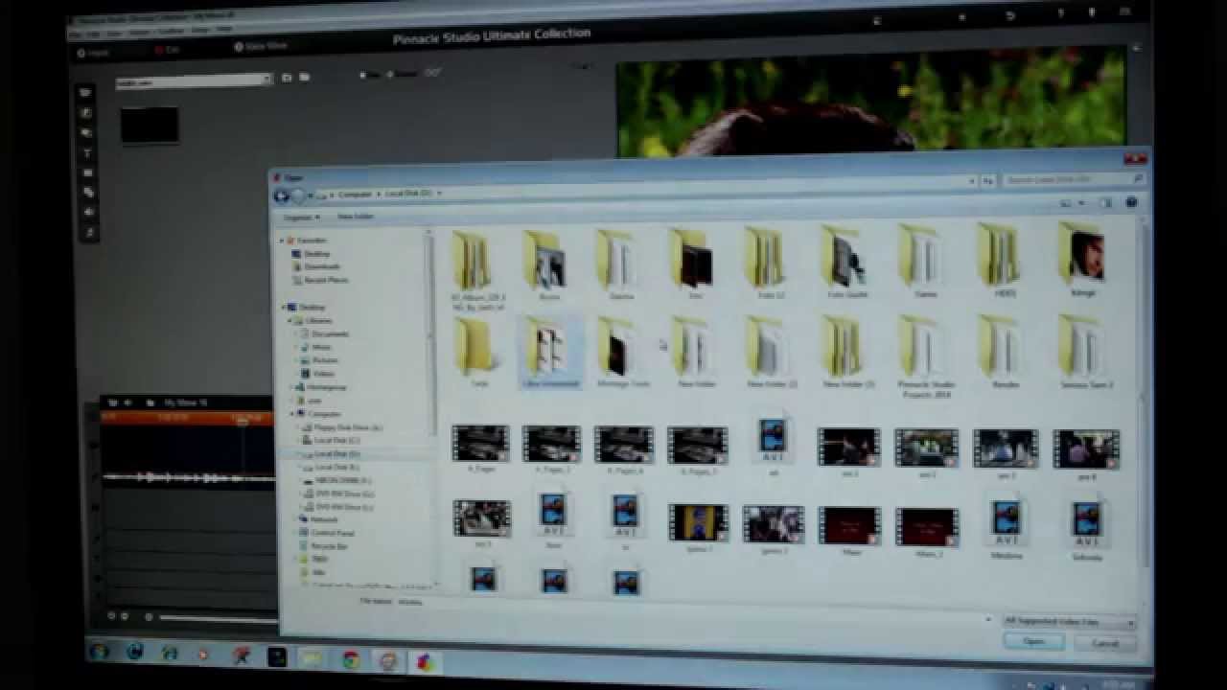Click the search field in the Open dialog
The width and height of the screenshot is (1227, 690).
click(1073, 179)
